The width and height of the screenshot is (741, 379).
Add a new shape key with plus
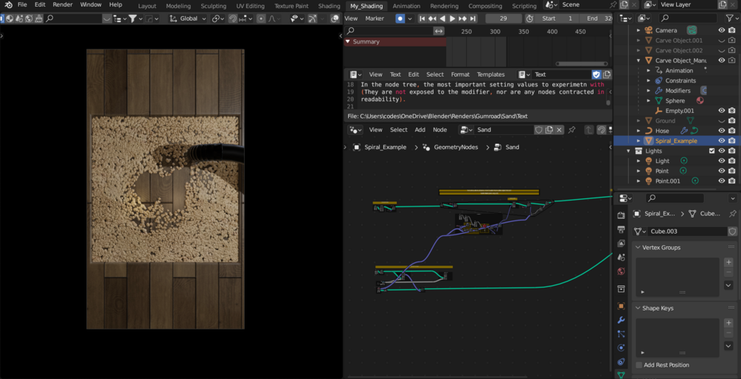coord(728,323)
